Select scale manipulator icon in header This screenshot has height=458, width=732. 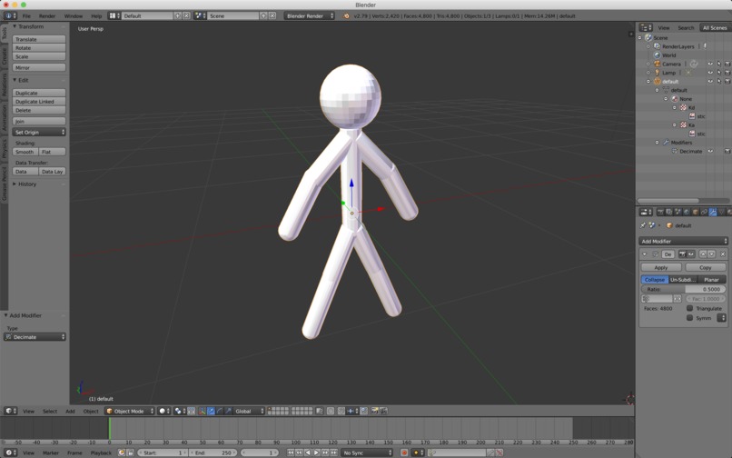pyautogui.click(x=228, y=411)
